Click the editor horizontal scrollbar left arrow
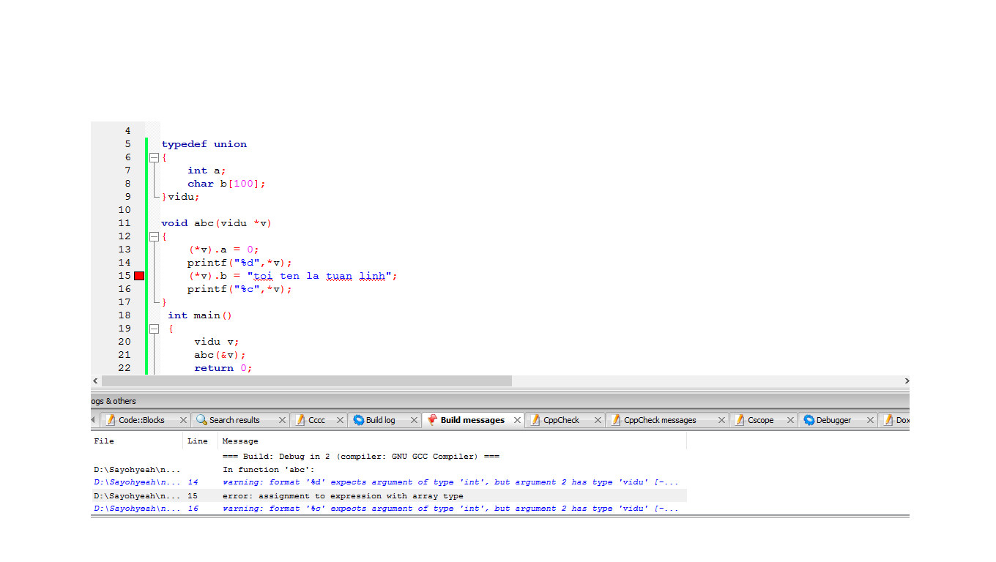996x562 pixels. click(x=95, y=381)
